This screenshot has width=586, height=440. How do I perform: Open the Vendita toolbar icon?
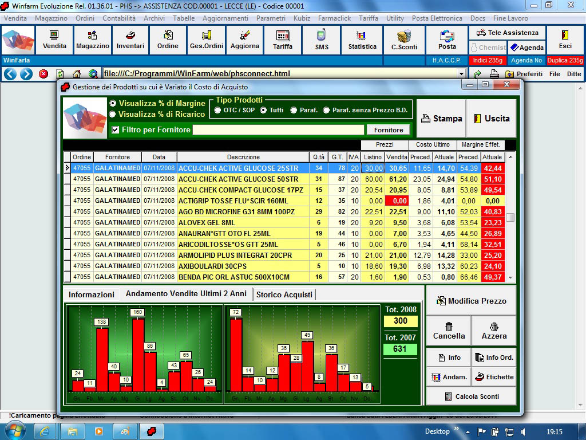point(54,40)
